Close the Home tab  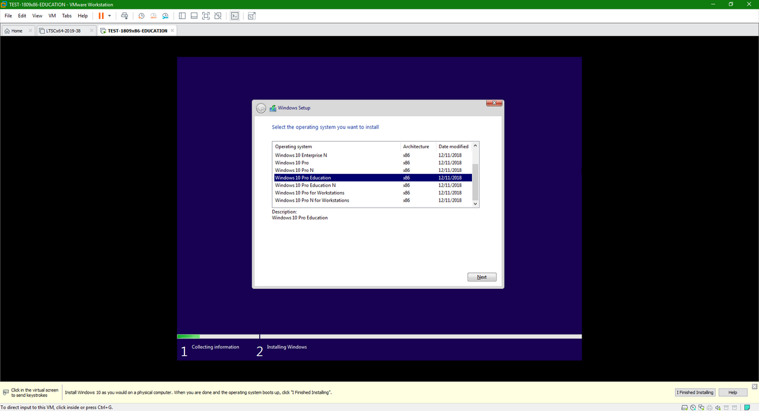[x=30, y=30]
